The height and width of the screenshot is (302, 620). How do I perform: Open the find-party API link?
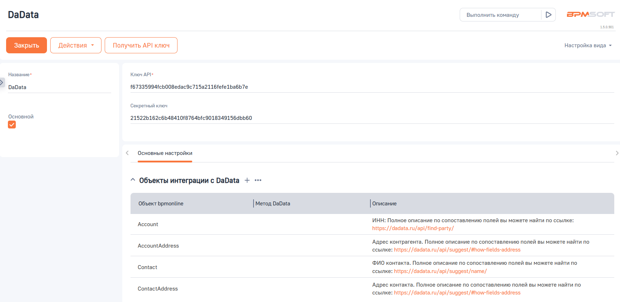[x=413, y=228]
